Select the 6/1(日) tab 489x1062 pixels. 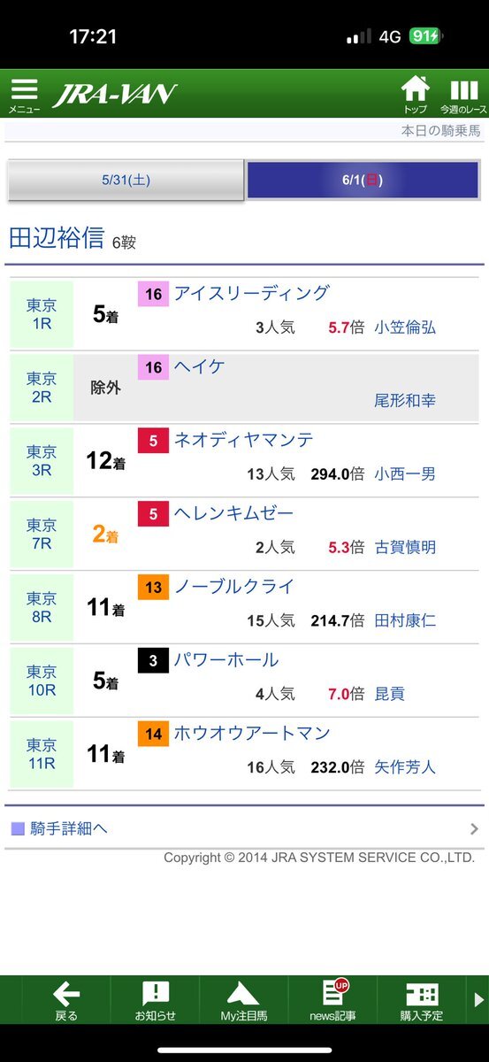click(363, 180)
